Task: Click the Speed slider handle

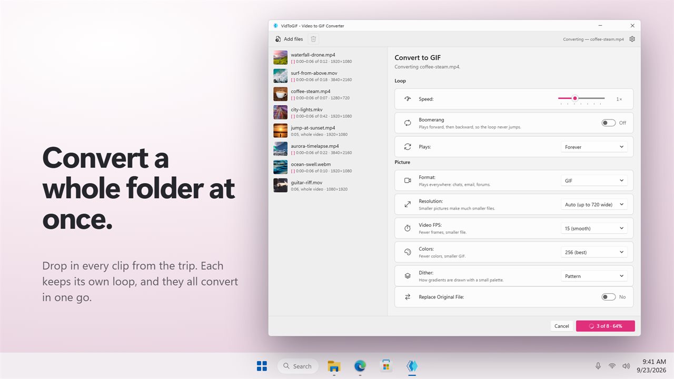Action: coord(575,98)
